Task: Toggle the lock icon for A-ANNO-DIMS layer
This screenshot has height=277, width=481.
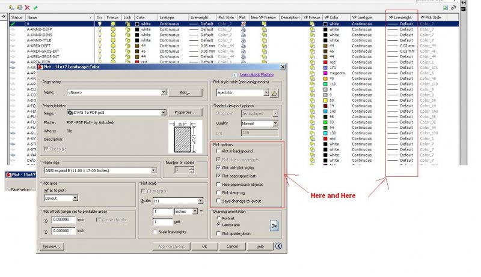Action: pos(127,34)
